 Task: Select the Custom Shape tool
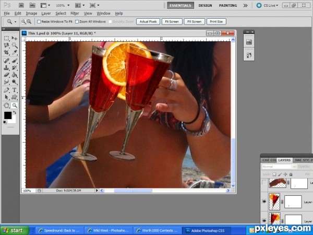[x=15, y=97]
